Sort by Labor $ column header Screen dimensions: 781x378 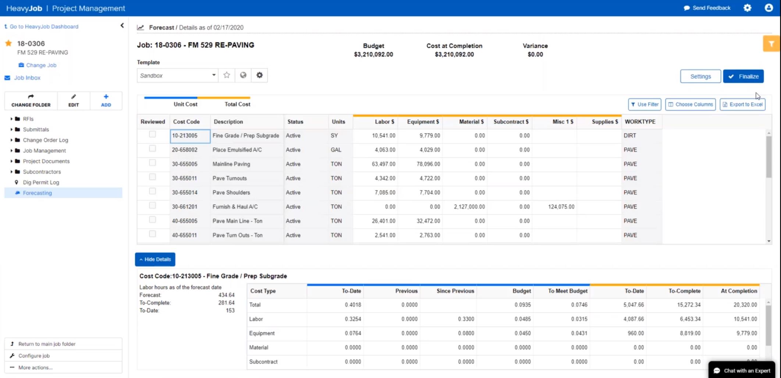375,122
